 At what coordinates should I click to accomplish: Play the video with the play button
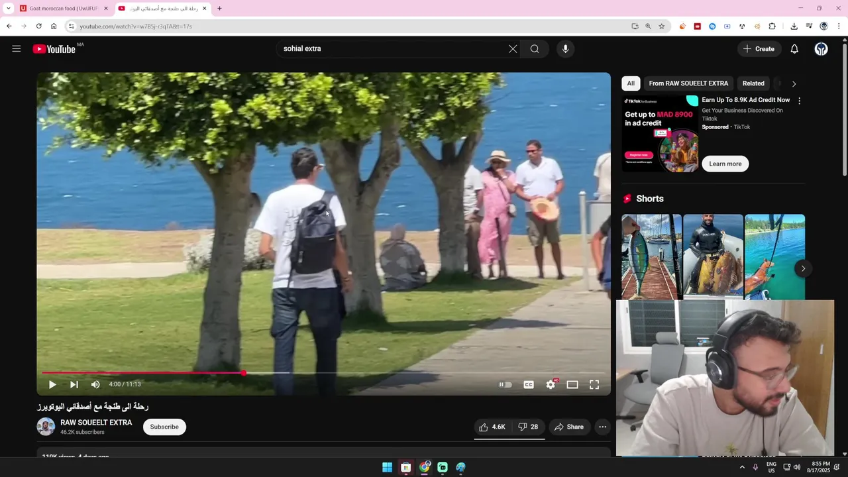pos(52,384)
